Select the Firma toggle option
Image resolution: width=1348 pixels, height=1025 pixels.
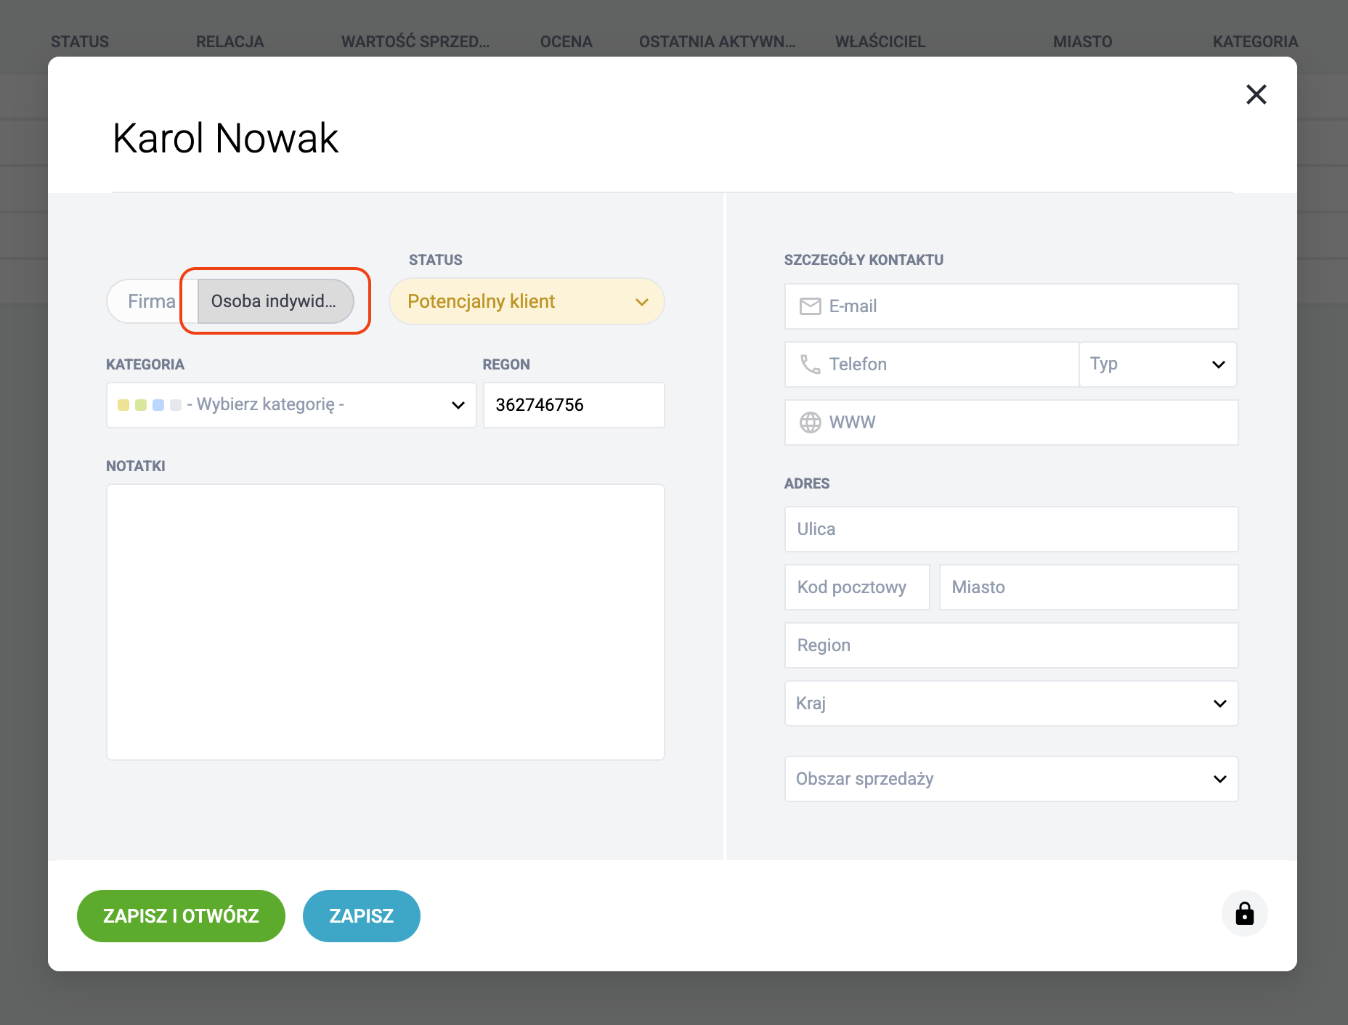click(152, 301)
